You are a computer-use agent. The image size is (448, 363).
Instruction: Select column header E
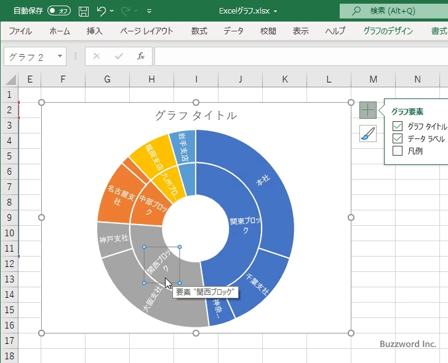tap(30, 79)
